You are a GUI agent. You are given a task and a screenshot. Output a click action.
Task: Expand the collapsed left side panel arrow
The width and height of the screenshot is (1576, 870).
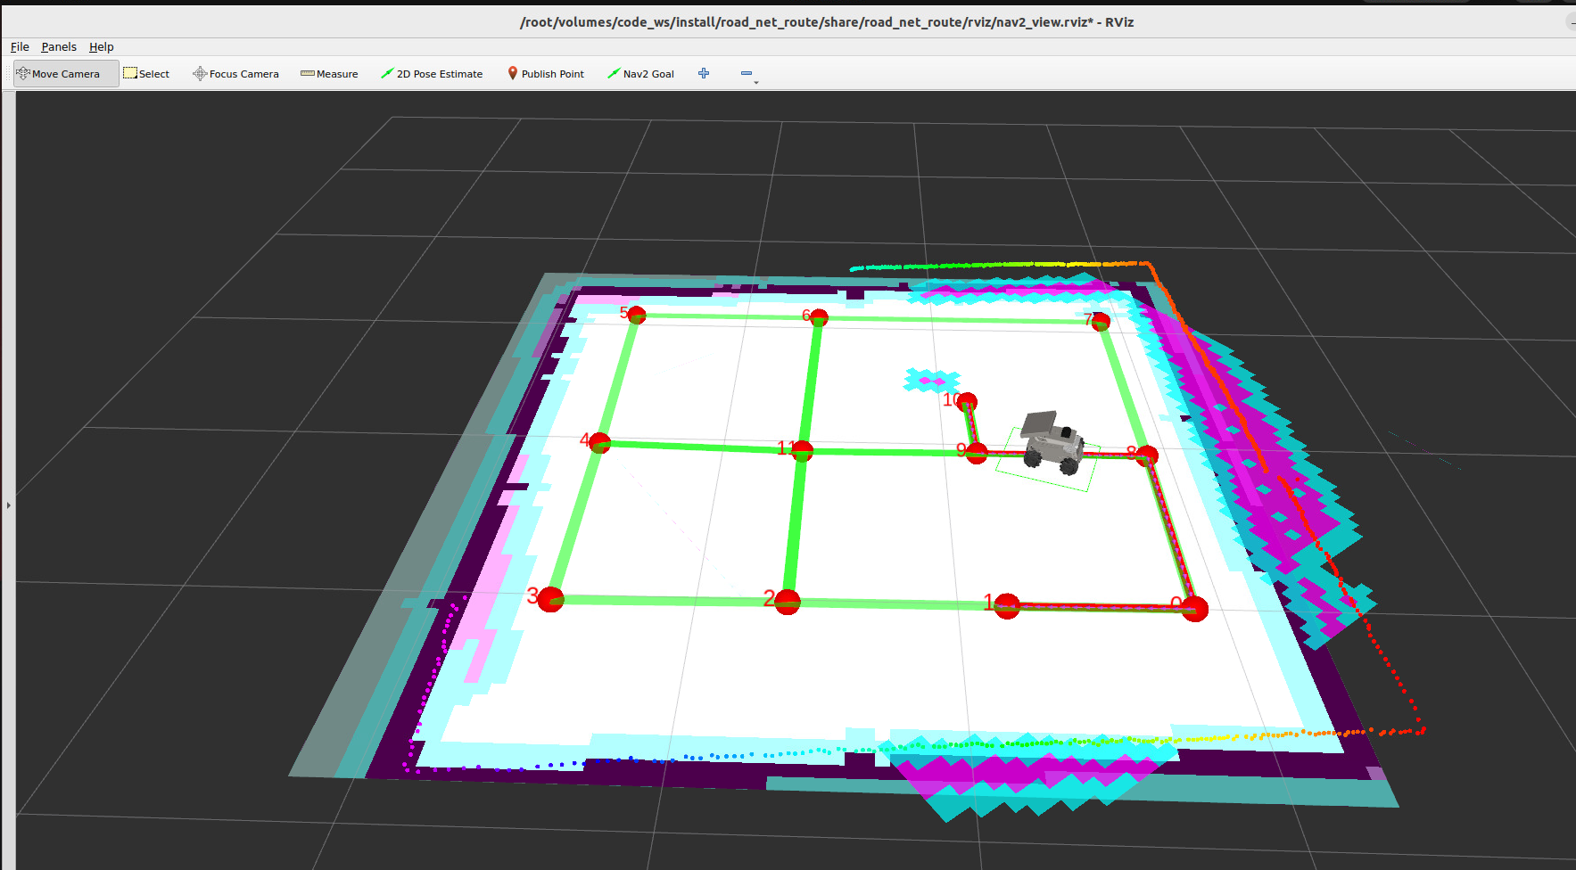pos(8,505)
